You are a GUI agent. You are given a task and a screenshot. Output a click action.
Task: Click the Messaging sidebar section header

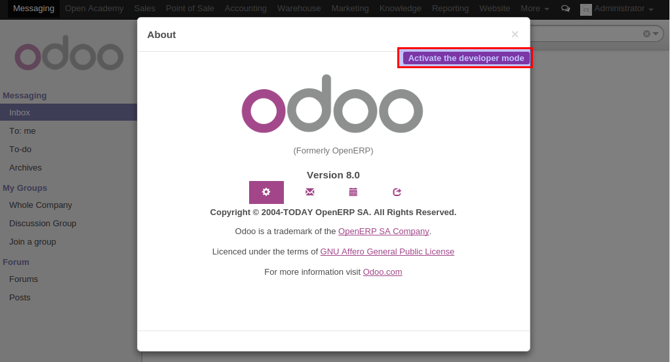coord(24,96)
